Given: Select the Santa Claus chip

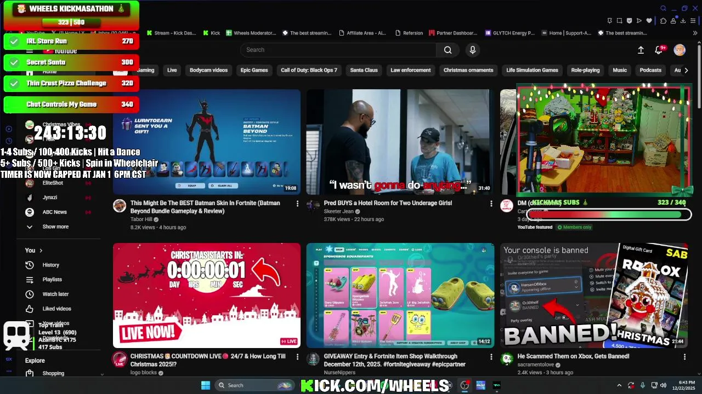Looking at the screenshot, I should (x=364, y=70).
